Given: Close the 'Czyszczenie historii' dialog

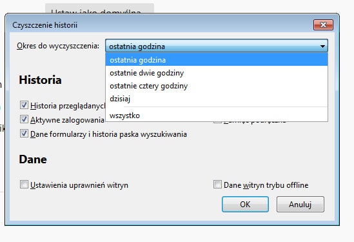Looking at the screenshot, I should click(323, 25).
